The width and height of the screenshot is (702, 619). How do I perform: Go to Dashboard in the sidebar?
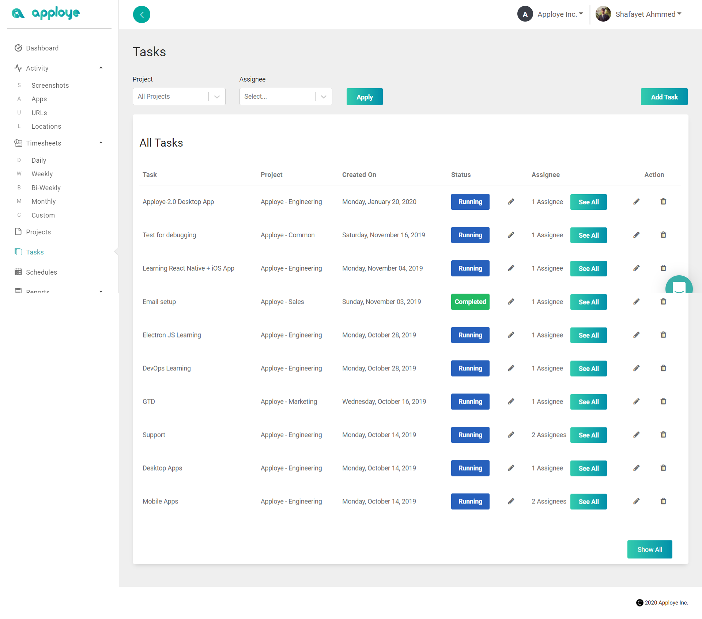[x=37, y=48]
